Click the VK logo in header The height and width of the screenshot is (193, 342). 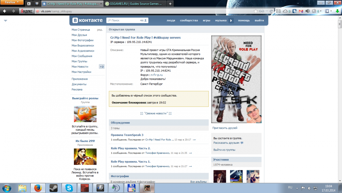pyautogui.click(x=87, y=20)
